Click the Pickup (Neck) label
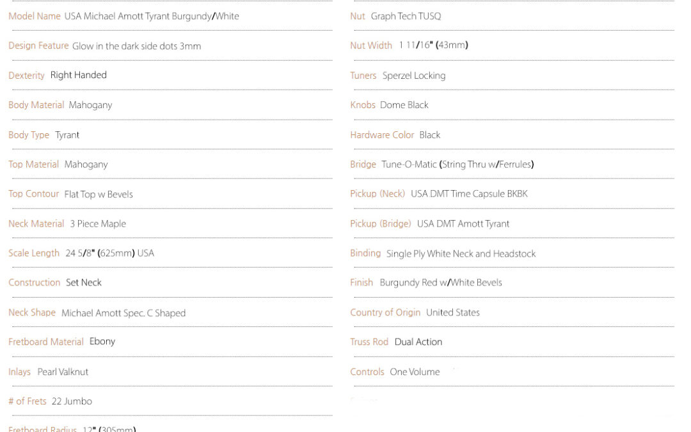 377,194
